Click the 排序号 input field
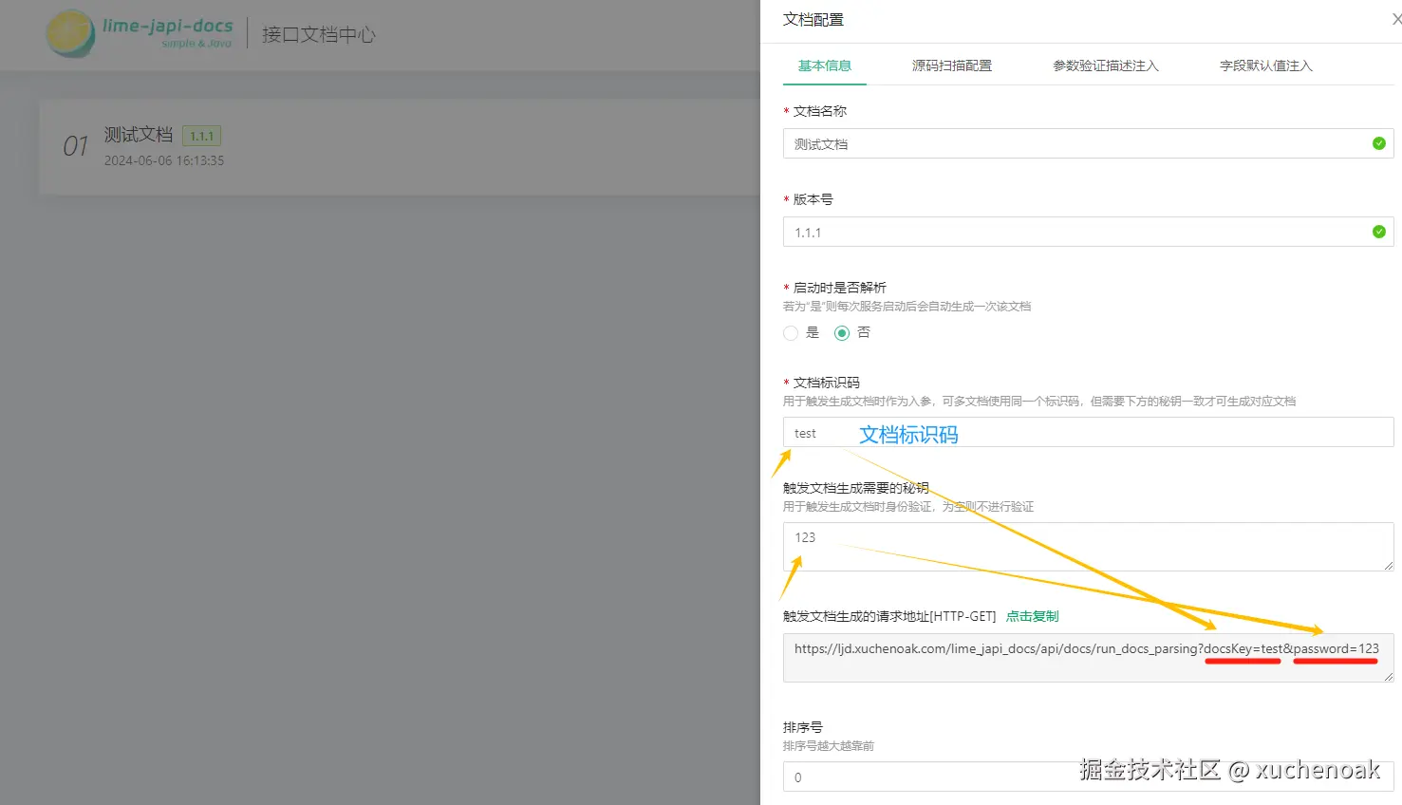The height and width of the screenshot is (805, 1402). pos(1088,777)
